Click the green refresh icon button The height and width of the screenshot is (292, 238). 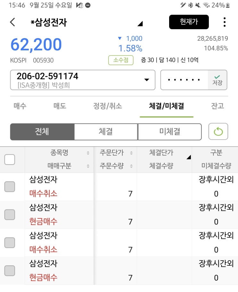point(218,132)
